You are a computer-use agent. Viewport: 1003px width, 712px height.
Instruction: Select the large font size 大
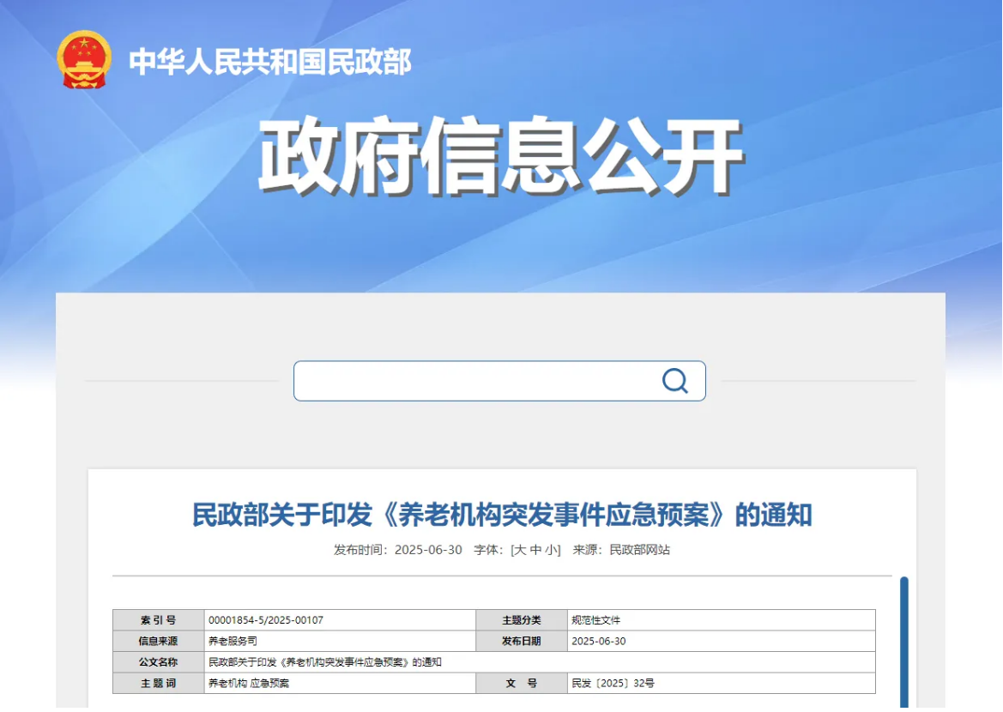(x=519, y=550)
